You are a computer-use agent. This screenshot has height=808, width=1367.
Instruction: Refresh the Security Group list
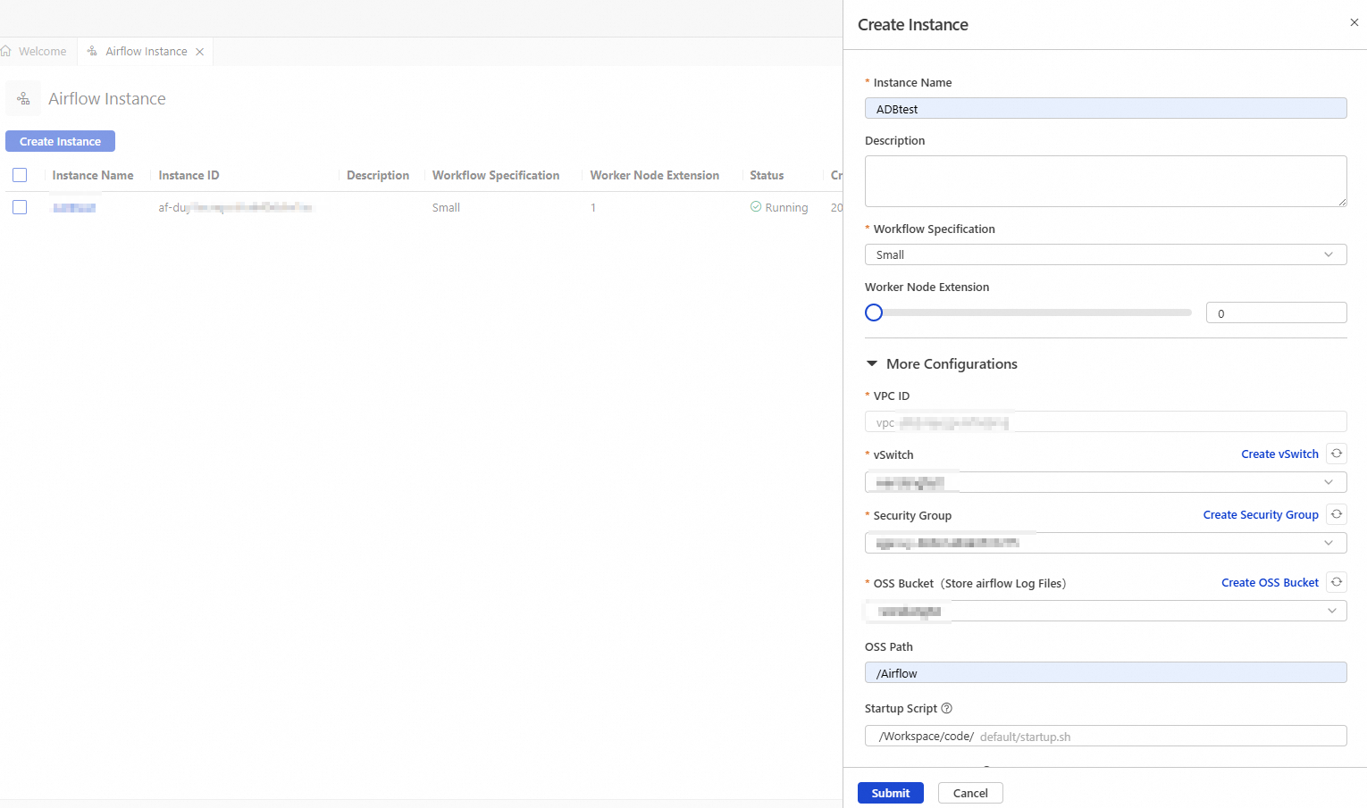coord(1336,514)
